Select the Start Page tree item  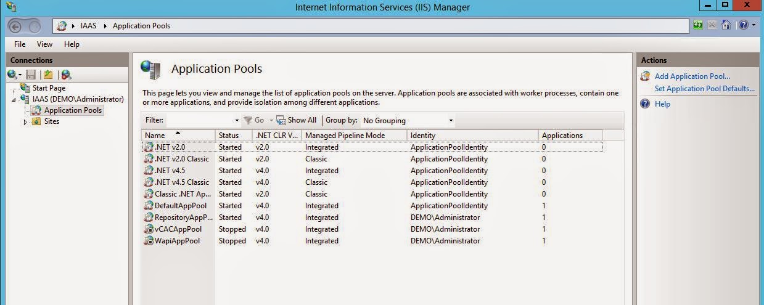tap(49, 88)
